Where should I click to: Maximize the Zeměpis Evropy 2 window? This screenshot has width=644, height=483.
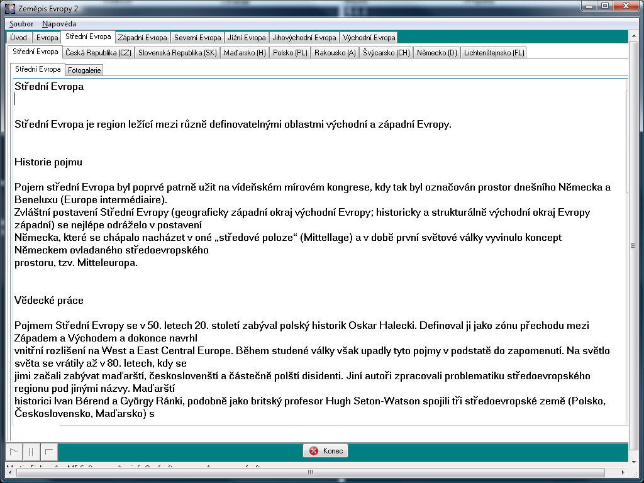pos(605,6)
